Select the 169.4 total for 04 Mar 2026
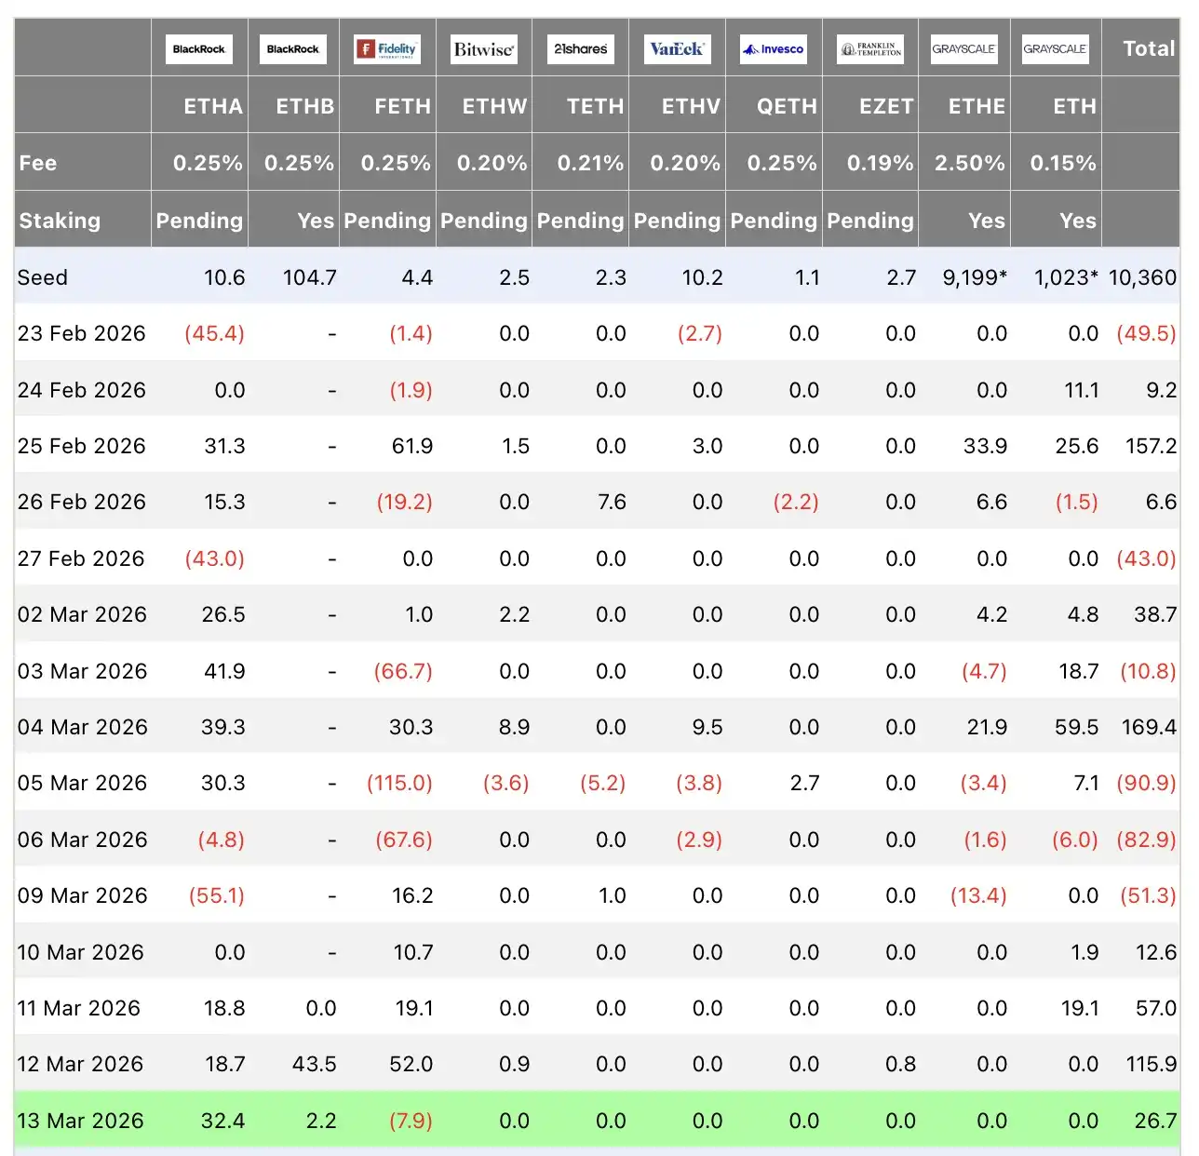Image resolution: width=1199 pixels, height=1156 pixels. tap(1149, 727)
